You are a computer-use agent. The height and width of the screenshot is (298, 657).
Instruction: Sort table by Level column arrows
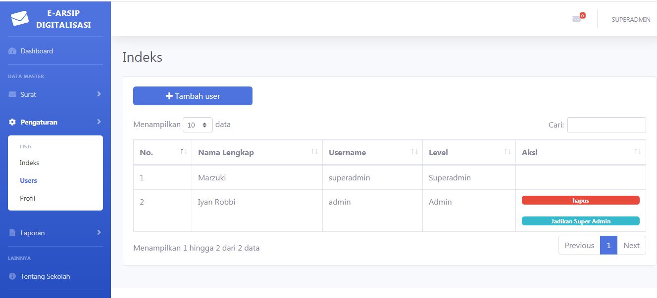pos(507,152)
